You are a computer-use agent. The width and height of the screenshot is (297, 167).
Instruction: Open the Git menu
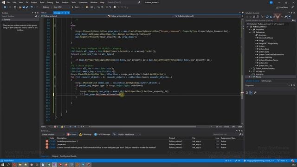pyautogui.click(x=27, y=2)
